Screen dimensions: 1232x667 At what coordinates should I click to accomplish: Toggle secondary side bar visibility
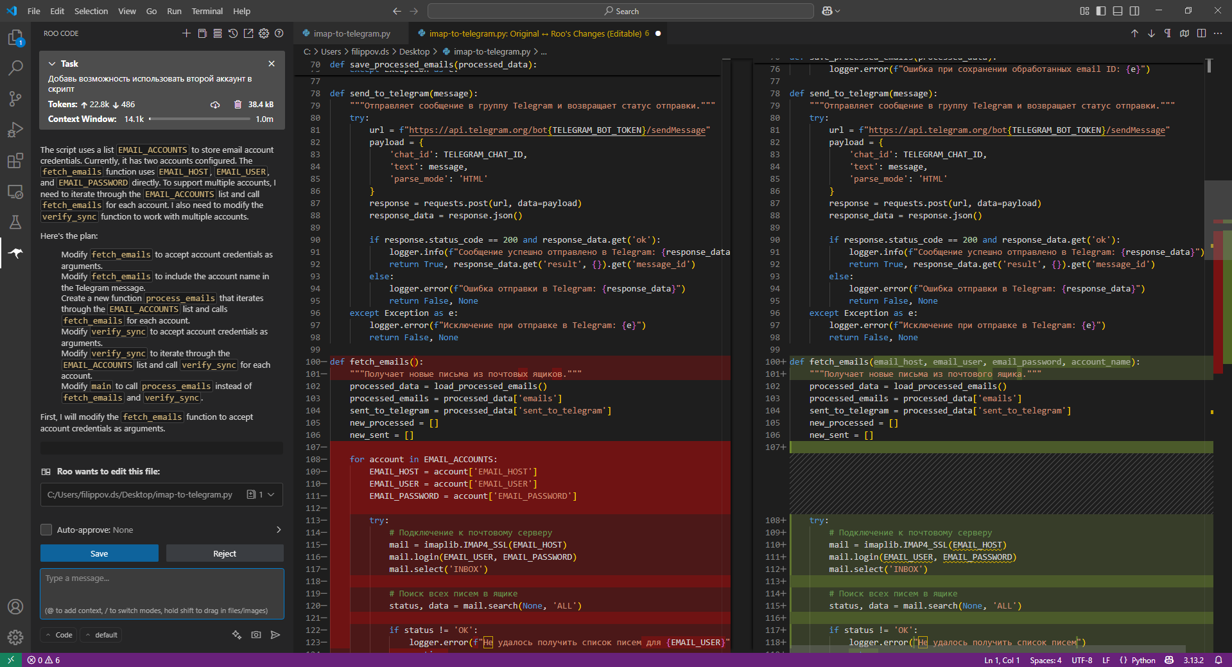(1134, 11)
